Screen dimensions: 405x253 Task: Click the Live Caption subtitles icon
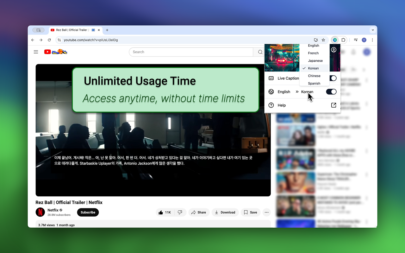[271, 78]
